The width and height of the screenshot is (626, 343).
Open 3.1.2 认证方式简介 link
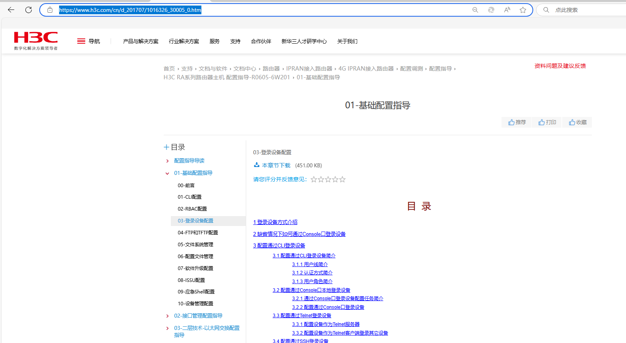(x=312, y=273)
